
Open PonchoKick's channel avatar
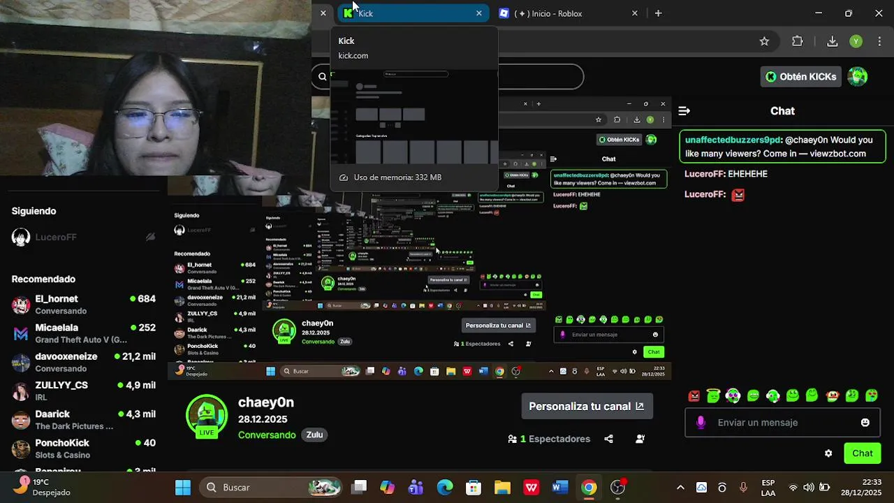(x=21, y=449)
